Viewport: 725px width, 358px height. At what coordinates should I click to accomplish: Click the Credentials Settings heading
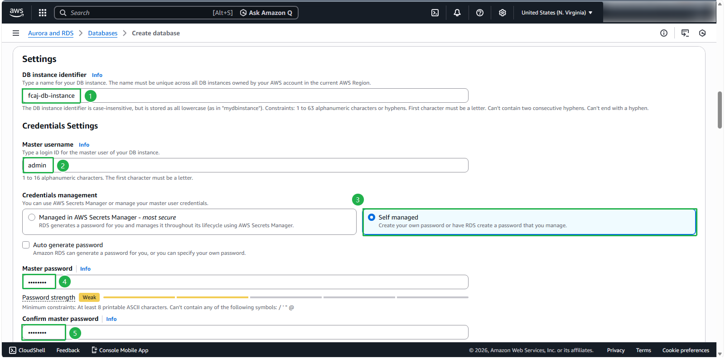pos(60,126)
